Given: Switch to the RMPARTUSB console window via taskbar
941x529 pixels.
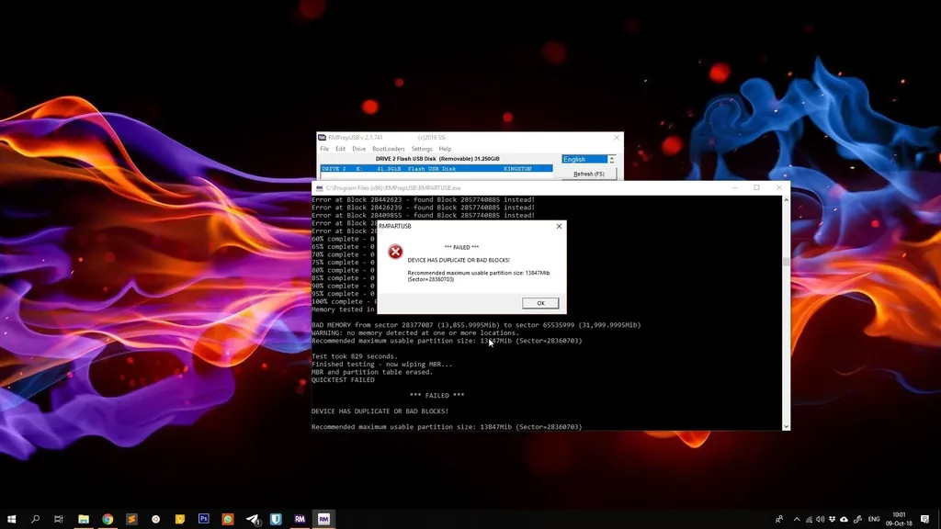Looking at the screenshot, I should pyautogui.click(x=323, y=519).
